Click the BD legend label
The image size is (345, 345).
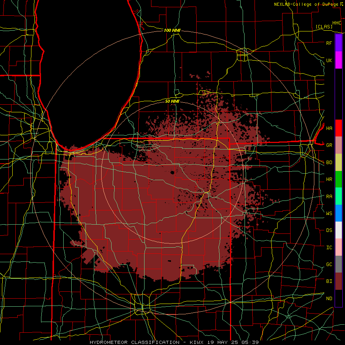pos(329,163)
